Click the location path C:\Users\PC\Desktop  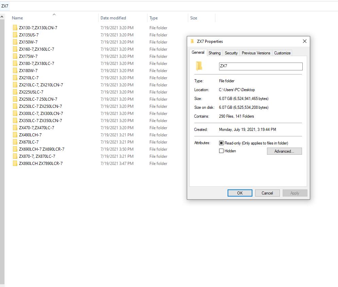[237, 89]
